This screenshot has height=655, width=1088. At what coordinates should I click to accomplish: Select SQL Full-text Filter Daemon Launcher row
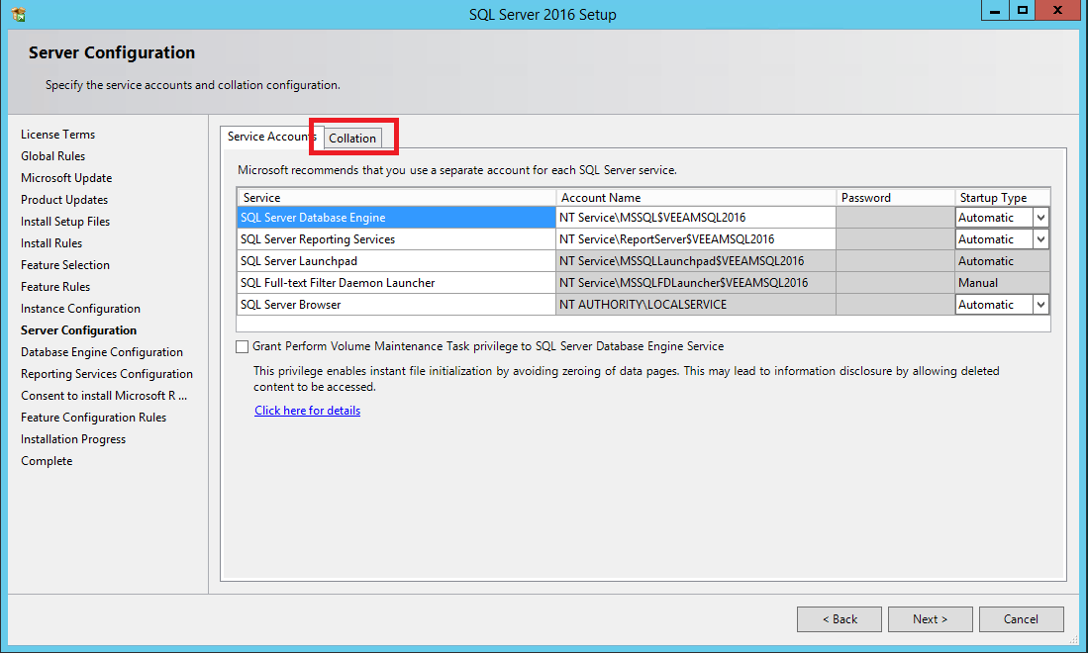(x=396, y=283)
